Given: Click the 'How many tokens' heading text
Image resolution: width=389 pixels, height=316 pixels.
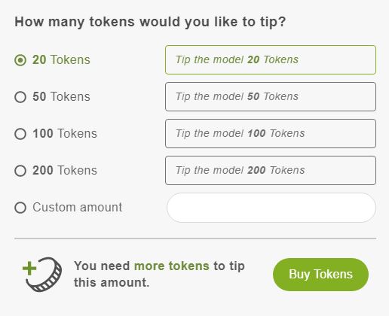Looking at the screenshot, I should click(150, 22).
